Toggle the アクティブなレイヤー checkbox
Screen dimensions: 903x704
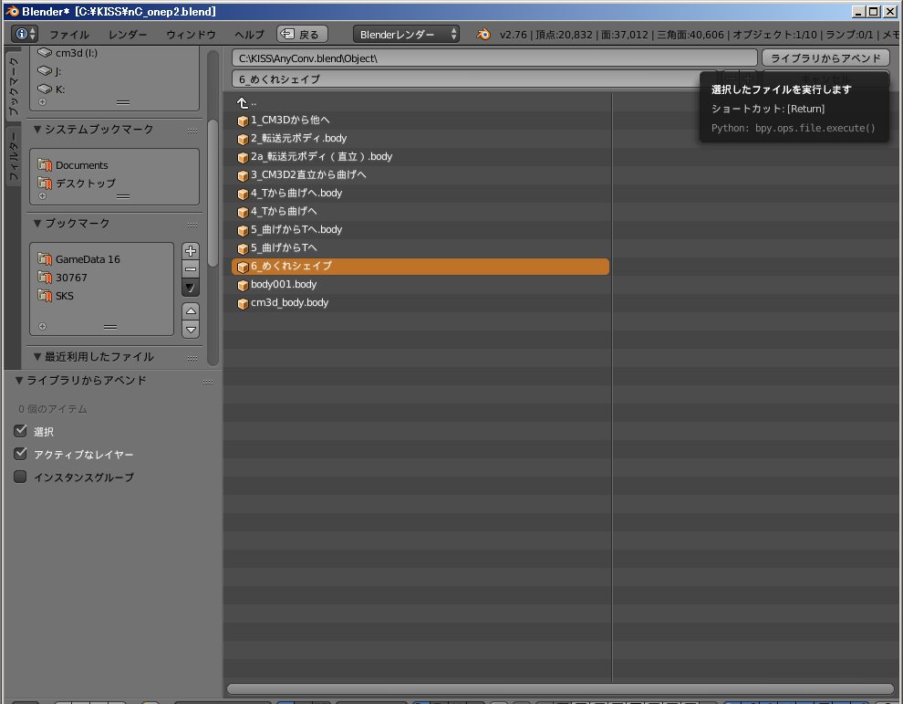(20, 454)
